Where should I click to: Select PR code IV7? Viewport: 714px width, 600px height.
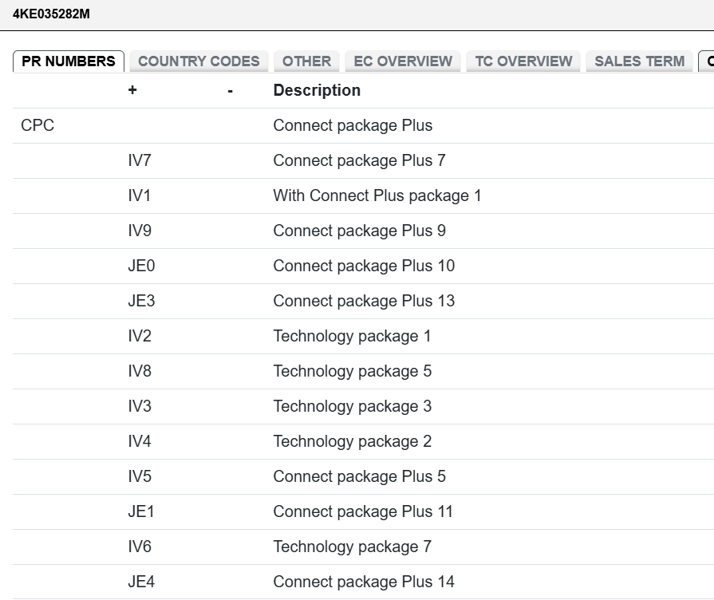140,160
